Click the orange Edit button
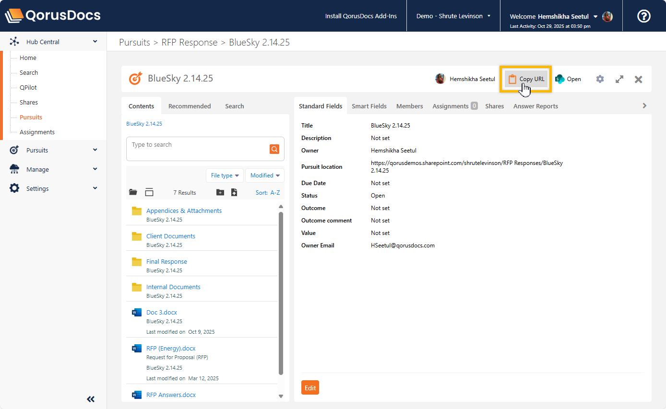The height and width of the screenshot is (409, 666). click(310, 387)
